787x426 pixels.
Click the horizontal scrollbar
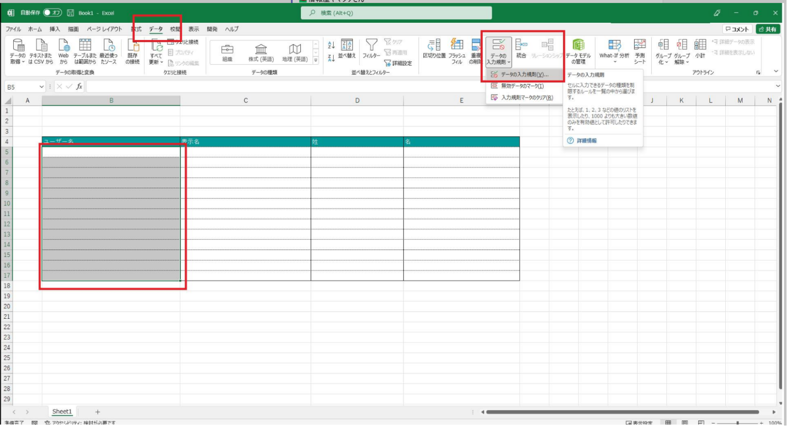[x=622, y=412]
